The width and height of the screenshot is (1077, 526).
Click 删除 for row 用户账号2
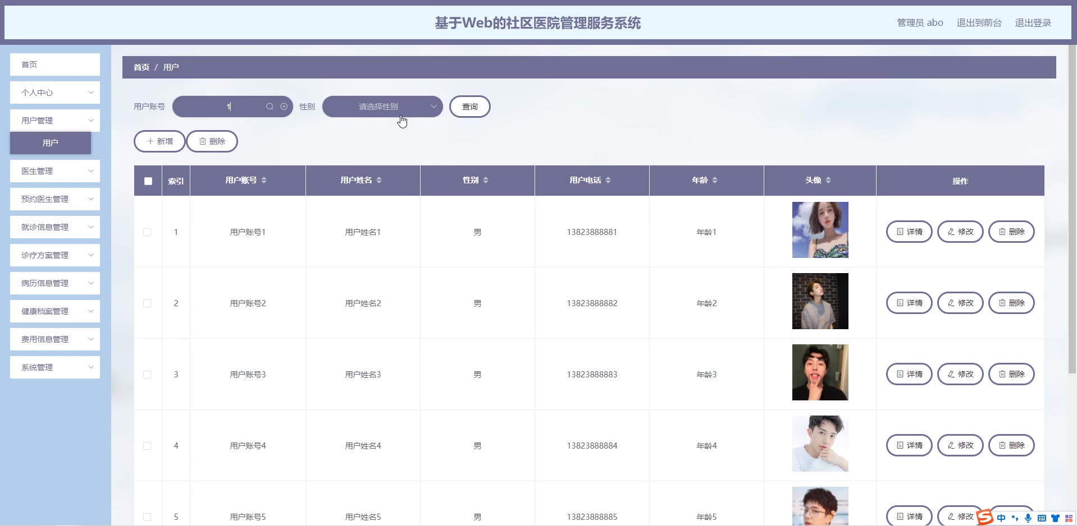[x=1011, y=303]
